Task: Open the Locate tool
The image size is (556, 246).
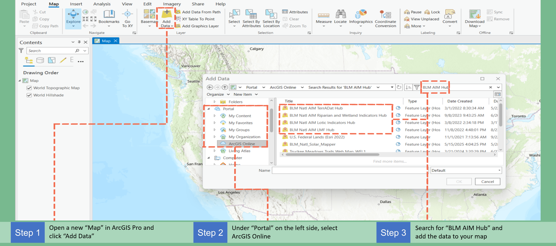Action: (340, 15)
